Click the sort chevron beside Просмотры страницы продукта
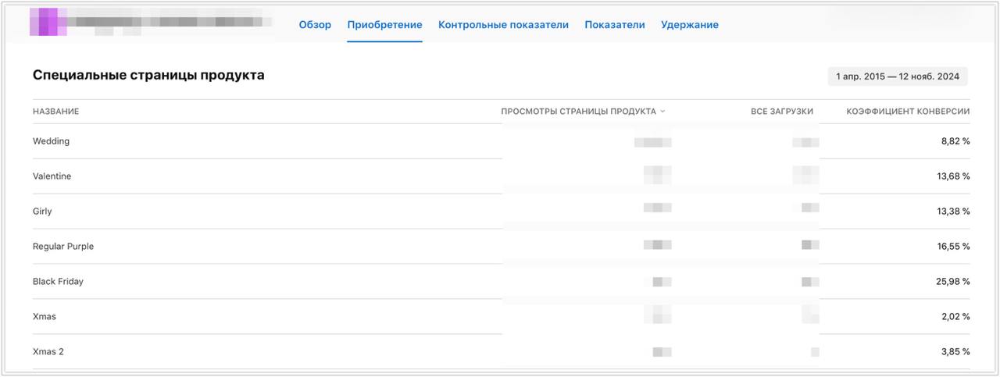The image size is (1000, 377). [663, 112]
